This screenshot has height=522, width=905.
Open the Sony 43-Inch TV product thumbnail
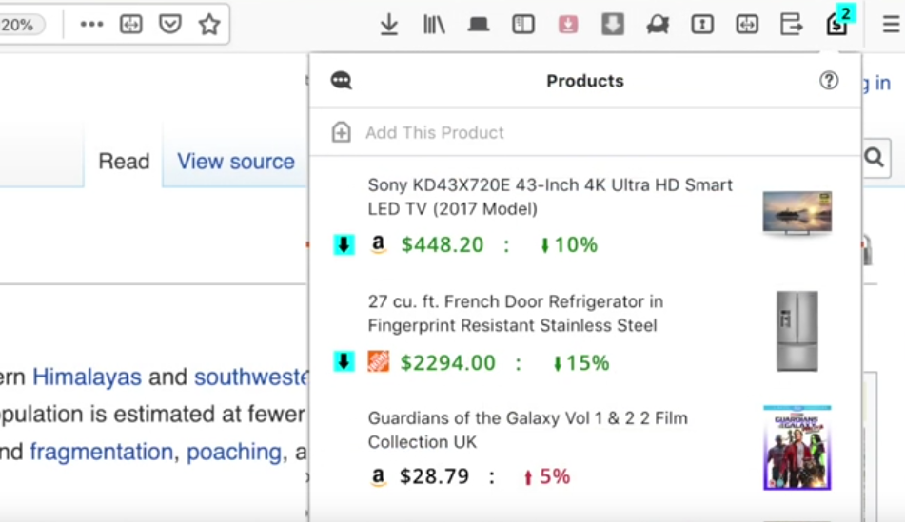pos(797,212)
